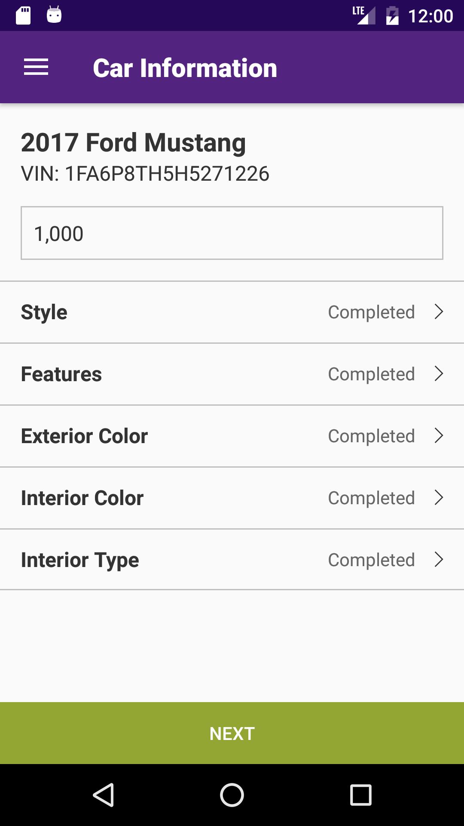Select the Style menu item
Viewport: 464px width, 826px height.
click(232, 312)
